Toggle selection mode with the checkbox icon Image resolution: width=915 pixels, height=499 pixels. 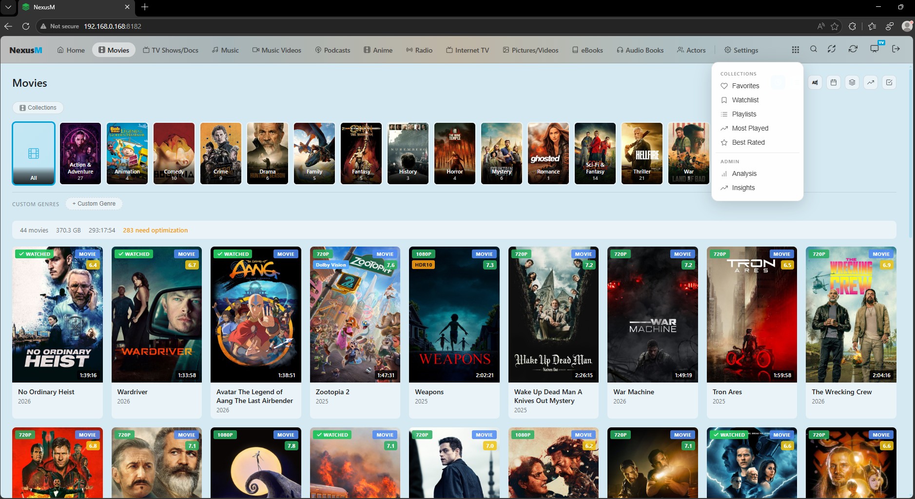click(889, 82)
